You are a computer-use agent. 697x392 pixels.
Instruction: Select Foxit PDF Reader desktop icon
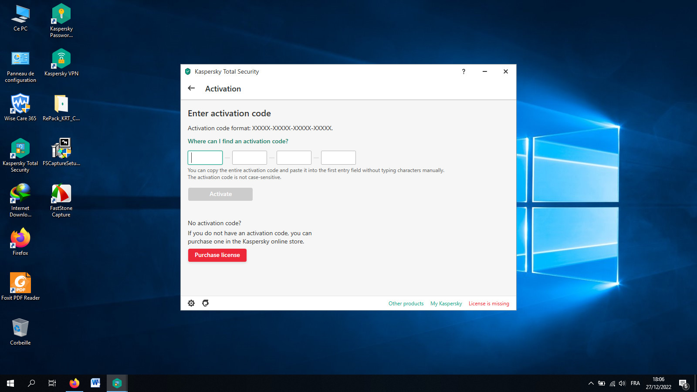point(20,287)
